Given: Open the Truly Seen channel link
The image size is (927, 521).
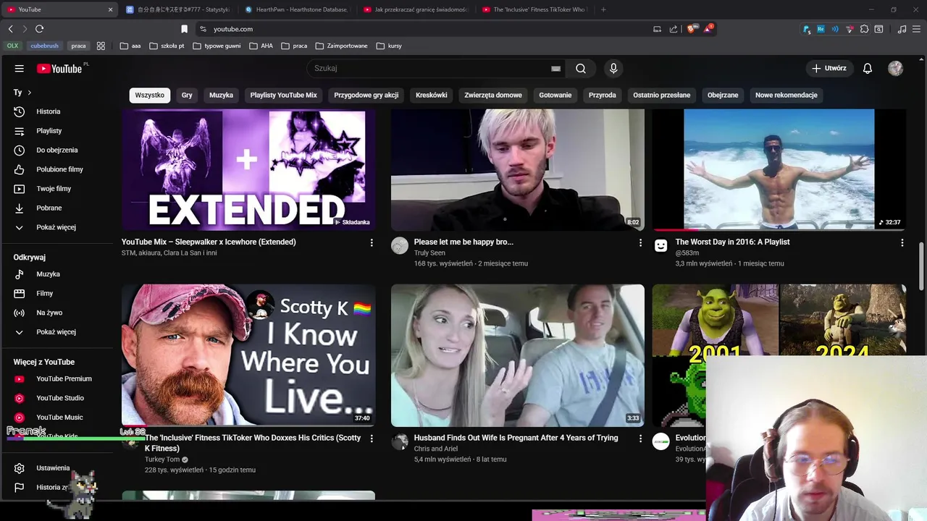Looking at the screenshot, I should click(429, 253).
